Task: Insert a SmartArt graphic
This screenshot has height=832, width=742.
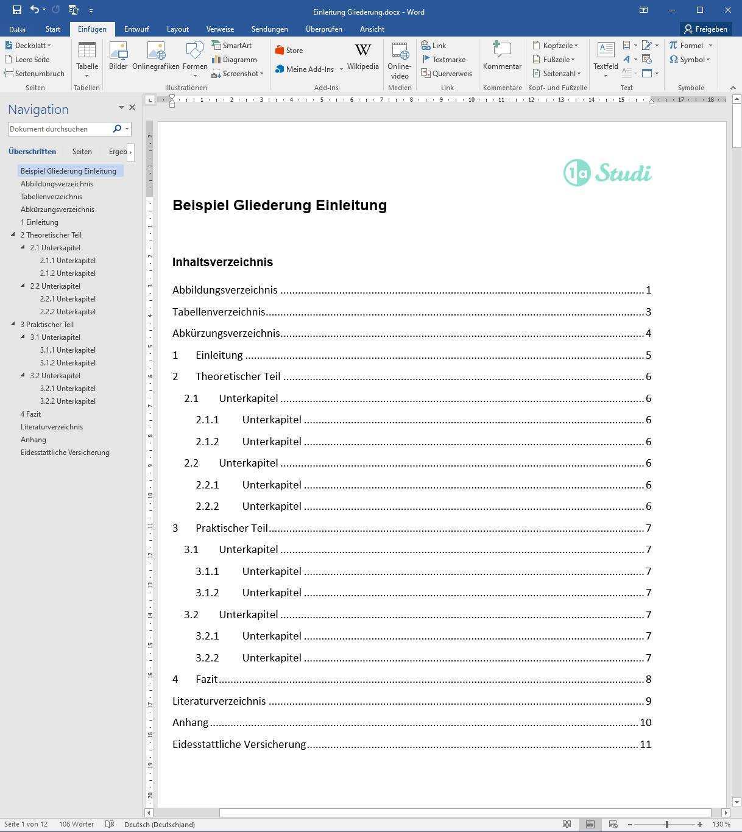Action: (x=231, y=46)
